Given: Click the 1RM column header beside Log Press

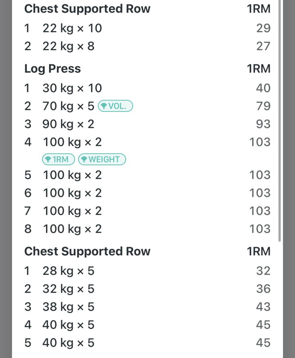Looking at the screenshot, I should point(259,69).
